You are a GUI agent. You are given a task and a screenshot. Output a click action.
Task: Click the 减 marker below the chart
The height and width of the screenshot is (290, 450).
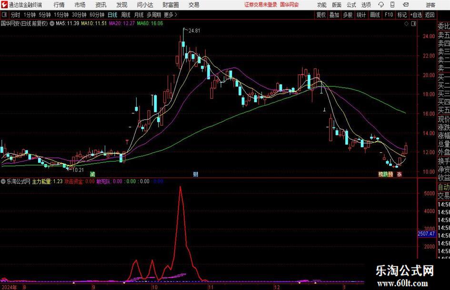[92, 174]
